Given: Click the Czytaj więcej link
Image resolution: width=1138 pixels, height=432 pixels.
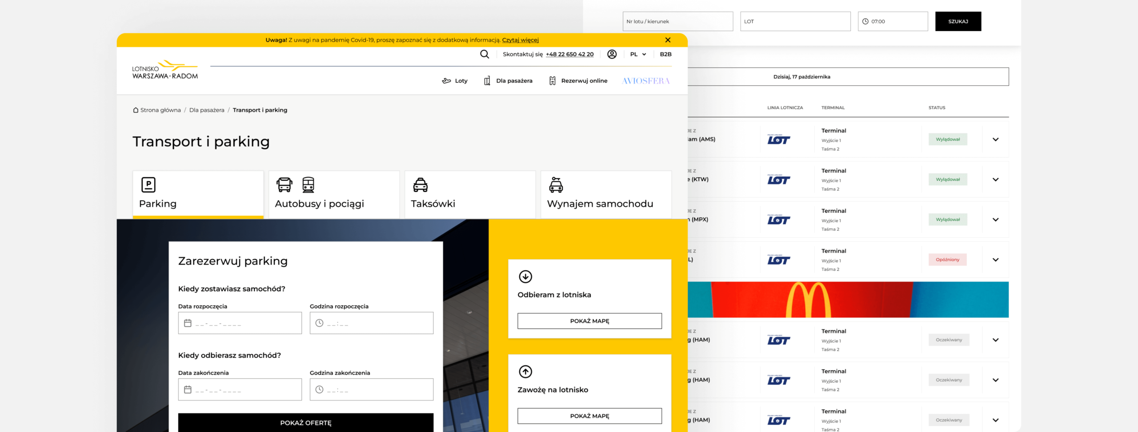Looking at the screenshot, I should pyautogui.click(x=520, y=40).
